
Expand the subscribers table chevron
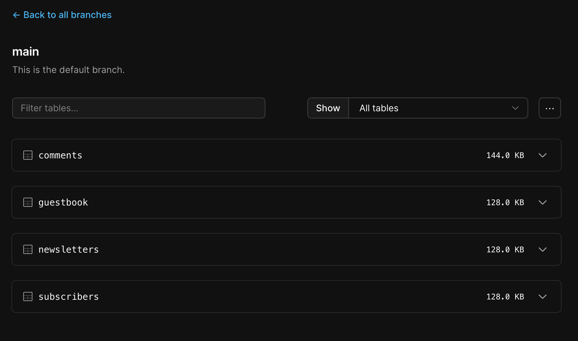point(543,296)
